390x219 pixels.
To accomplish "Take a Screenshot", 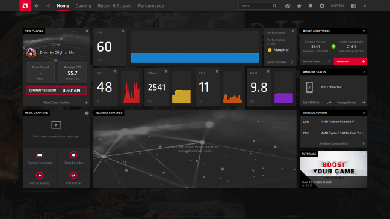I will (x=40, y=158).
